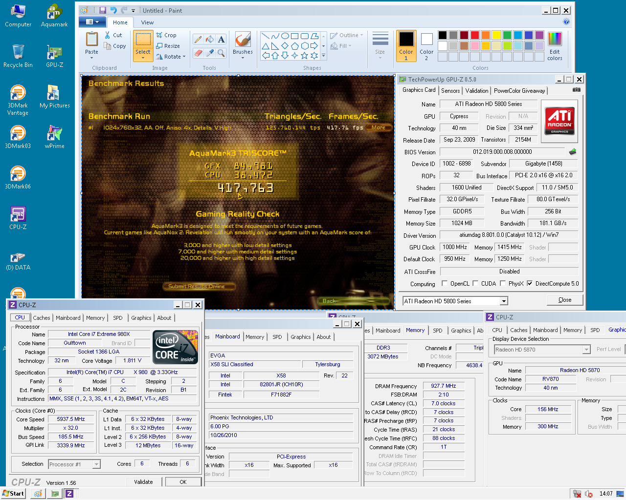This screenshot has width=626, height=500.
Task: Click the taskbar clock showing 14:07
Action: 606,494
